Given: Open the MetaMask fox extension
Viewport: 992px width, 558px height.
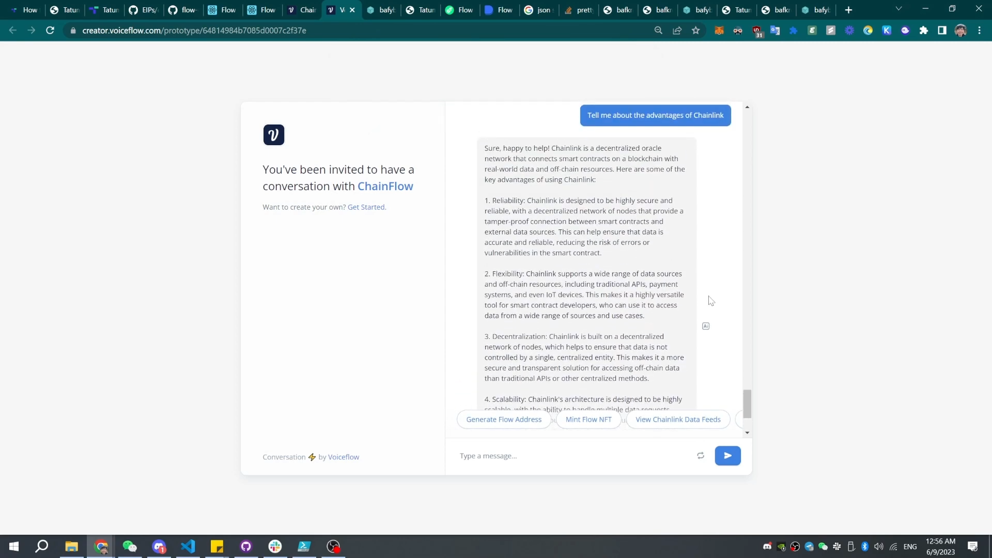Looking at the screenshot, I should click(719, 30).
